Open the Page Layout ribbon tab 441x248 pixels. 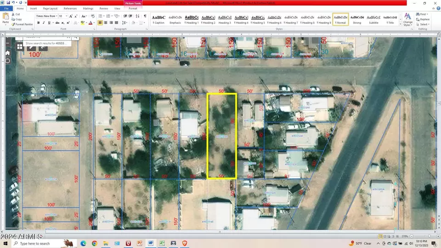[50, 8]
